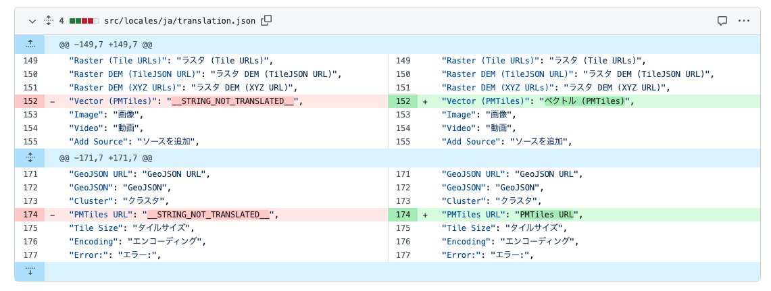The height and width of the screenshot is (291, 771).
Task: Open the three-dot file options menu
Action: pos(744,21)
